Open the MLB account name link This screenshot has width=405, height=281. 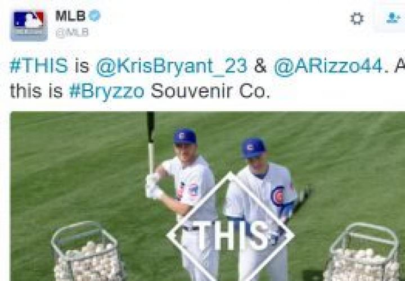click(x=70, y=16)
